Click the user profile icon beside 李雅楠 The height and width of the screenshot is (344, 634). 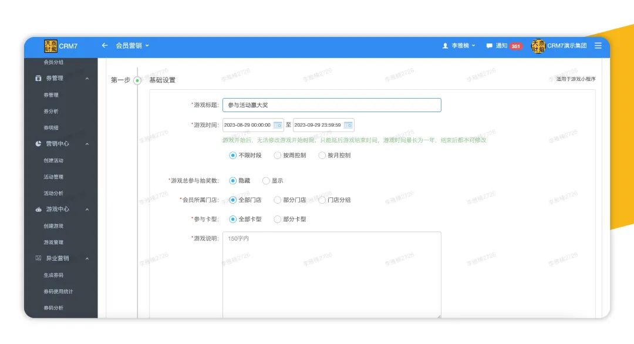coord(445,46)
